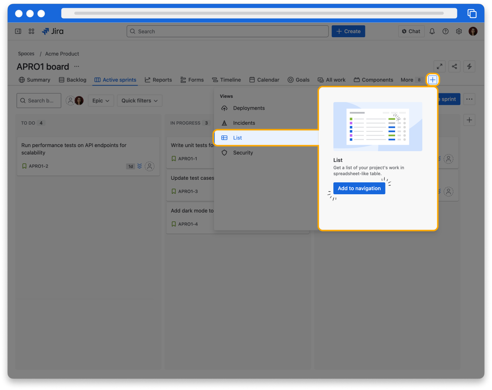This screenshot has width=492, height=390.
Task: Click the help question mark icon
Action: click(x=445, y=31)
